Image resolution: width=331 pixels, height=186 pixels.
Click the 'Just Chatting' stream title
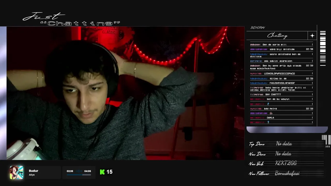pyautogui.click(x=71, y=19)
